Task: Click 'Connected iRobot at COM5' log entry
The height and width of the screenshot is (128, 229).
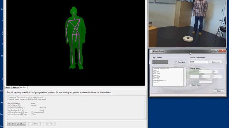Action: coord(161,69)
